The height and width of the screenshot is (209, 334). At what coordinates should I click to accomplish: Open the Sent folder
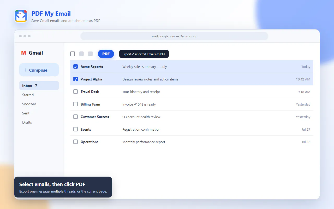tap(39, 113)
